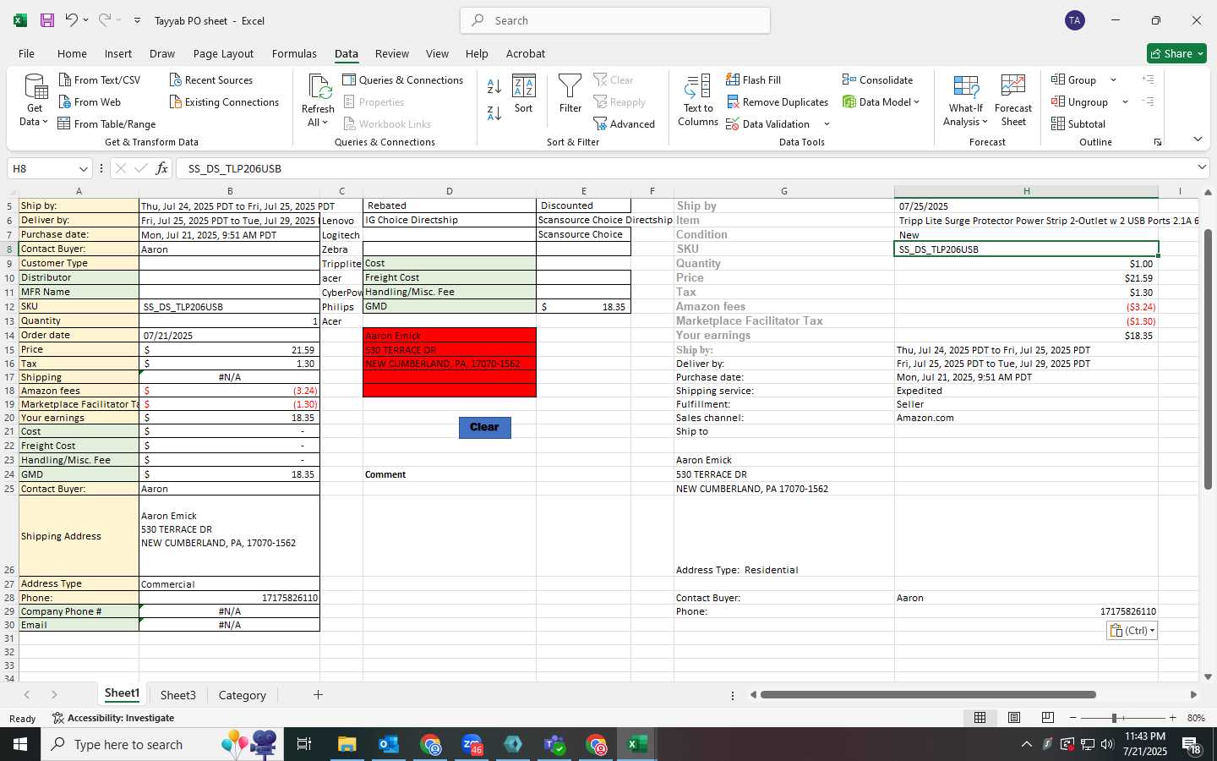This screenshot has width=1217, height=761.
Task: Expand the formula bar
Action: coord(1202,168)
